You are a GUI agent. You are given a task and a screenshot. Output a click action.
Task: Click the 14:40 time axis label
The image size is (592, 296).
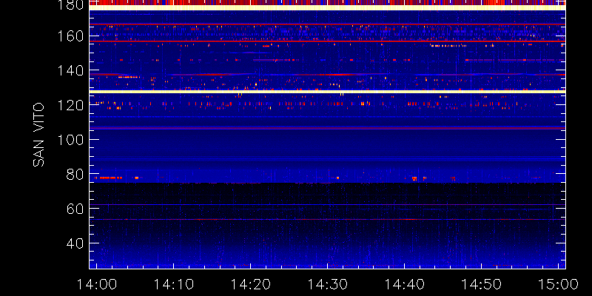404,284
